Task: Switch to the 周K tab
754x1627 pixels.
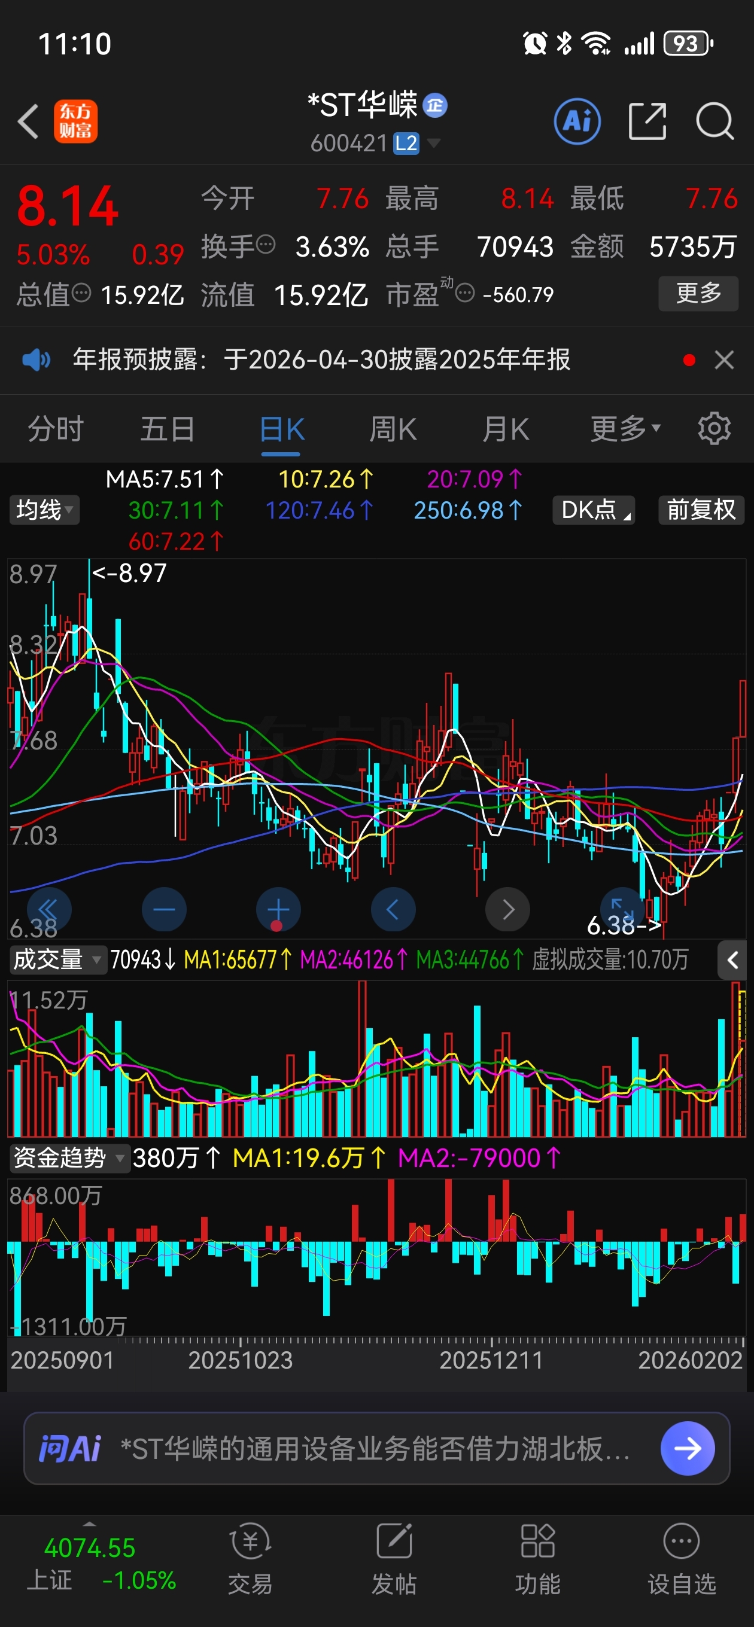Action: coord(393,429)
